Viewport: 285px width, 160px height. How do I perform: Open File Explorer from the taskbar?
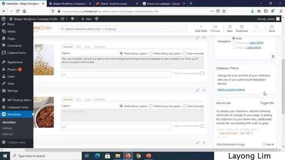(118, 156)
